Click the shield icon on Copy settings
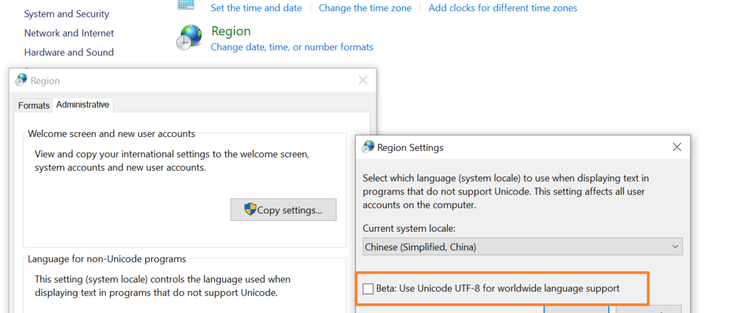The height and width of the screenshot is (313, 733). click(x=250, y=209)
